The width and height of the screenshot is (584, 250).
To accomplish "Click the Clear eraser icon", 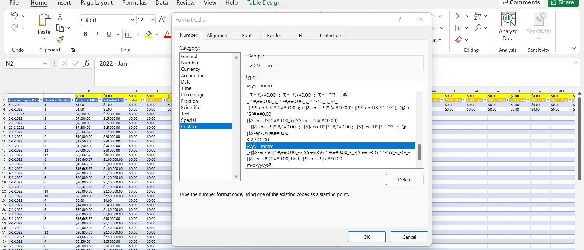I will 459,40.
